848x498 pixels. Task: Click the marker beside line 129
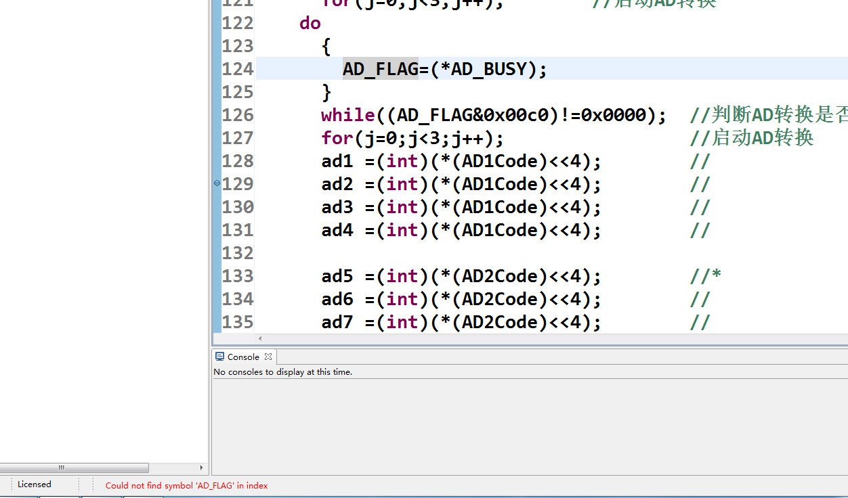(217, 183)
